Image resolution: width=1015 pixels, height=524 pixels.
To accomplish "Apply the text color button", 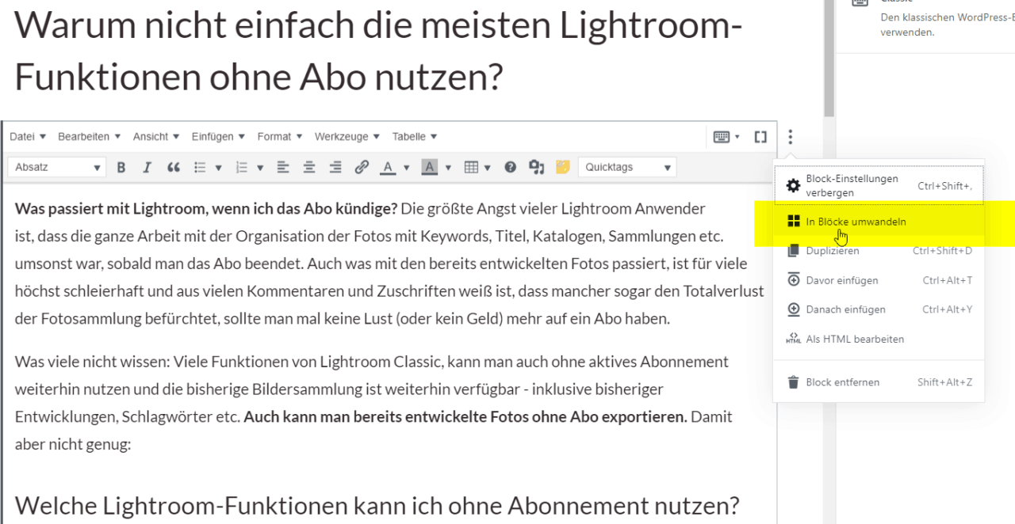I will click(388, 167).
